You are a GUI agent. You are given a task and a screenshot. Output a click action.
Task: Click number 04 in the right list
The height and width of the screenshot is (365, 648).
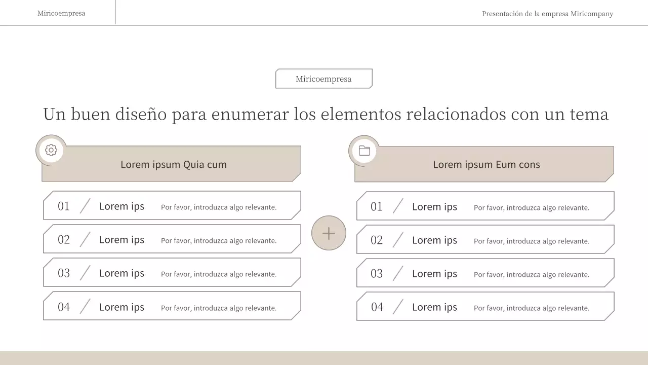[x=377, y=307]
